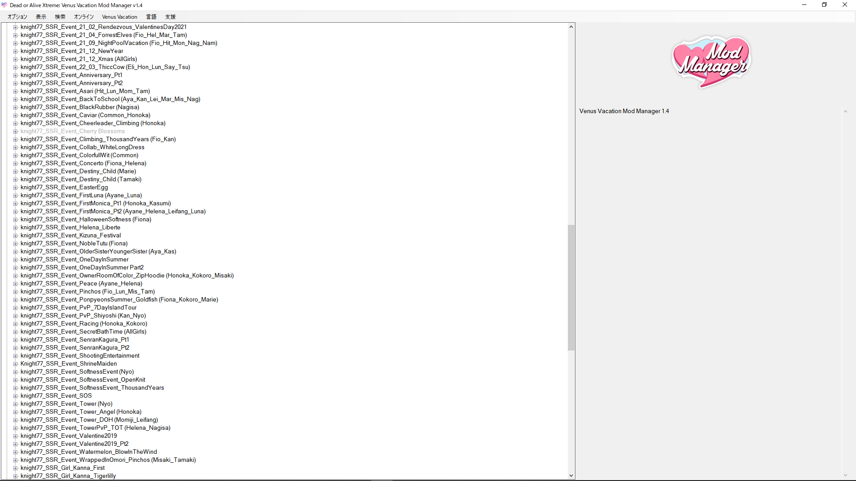The image size is (856, 481).
Task: Expand knight77_SSR_Event_21_12_NewYear node
Action: (15, 51)
